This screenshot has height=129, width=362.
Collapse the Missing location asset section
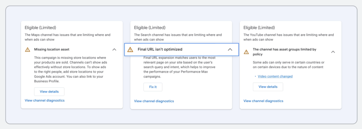click(x=114, y=49)
